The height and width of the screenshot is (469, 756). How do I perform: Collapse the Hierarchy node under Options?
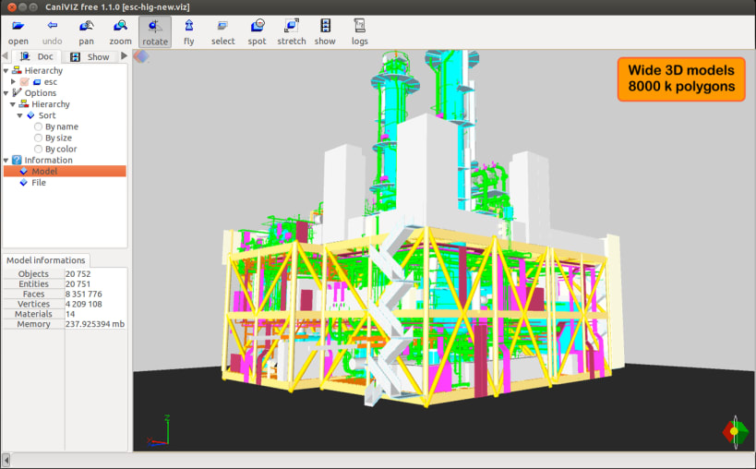click(13, 104)
